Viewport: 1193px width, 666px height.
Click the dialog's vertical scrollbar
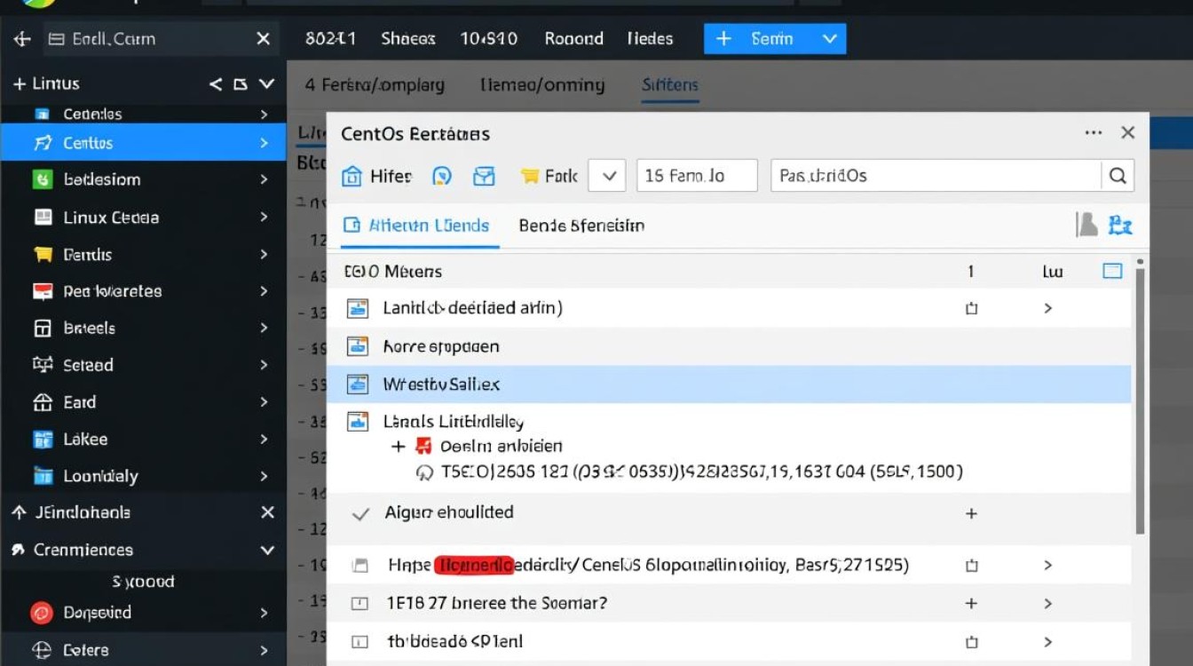[x=1141, y=398]
